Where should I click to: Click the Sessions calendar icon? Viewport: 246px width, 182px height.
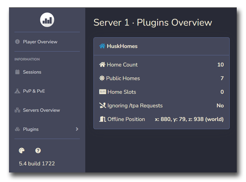[17, 72]
